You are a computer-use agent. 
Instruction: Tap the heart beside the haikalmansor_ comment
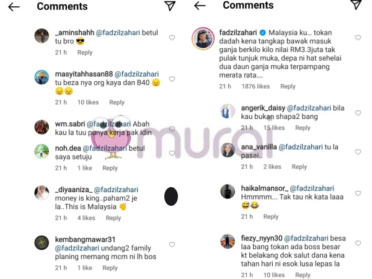coord(358,193)
